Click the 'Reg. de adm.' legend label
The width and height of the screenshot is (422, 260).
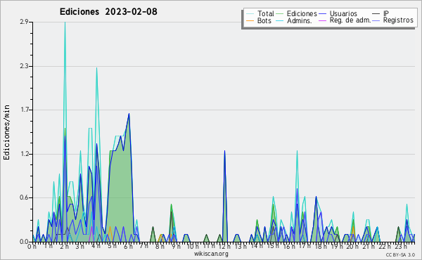pos(350,20)
